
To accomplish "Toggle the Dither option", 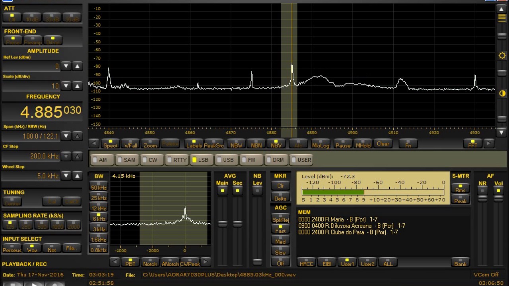I will pyautogui.click(x=53, y=41).
